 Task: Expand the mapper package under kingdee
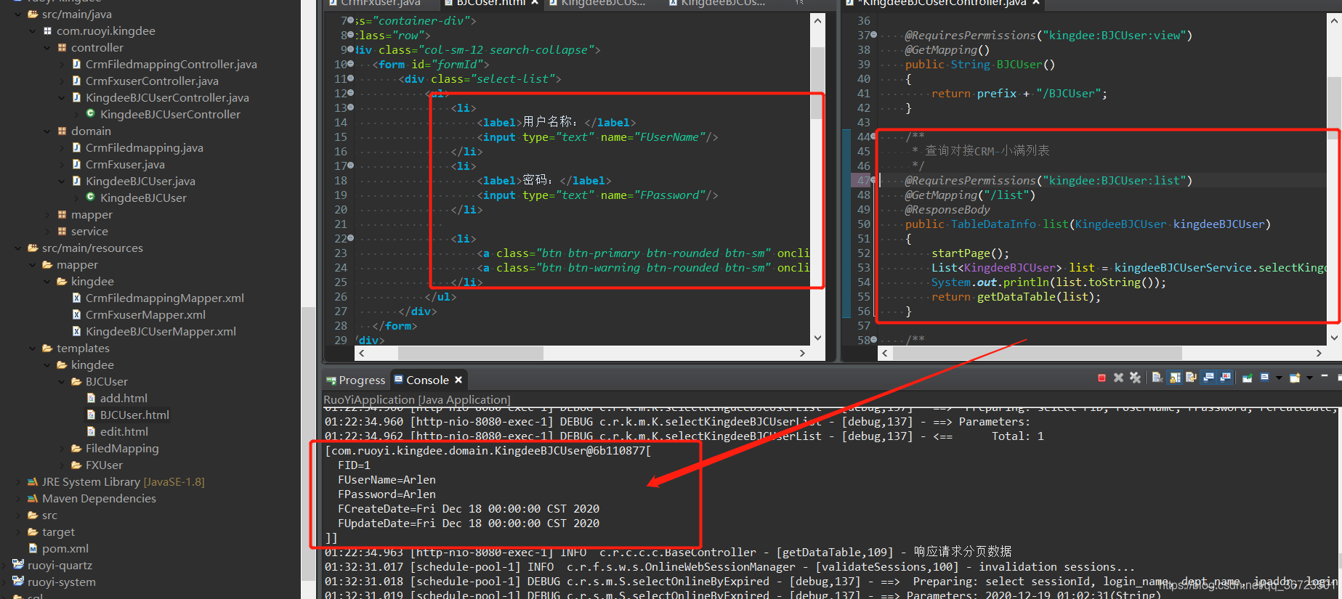[x=47, y=215]
